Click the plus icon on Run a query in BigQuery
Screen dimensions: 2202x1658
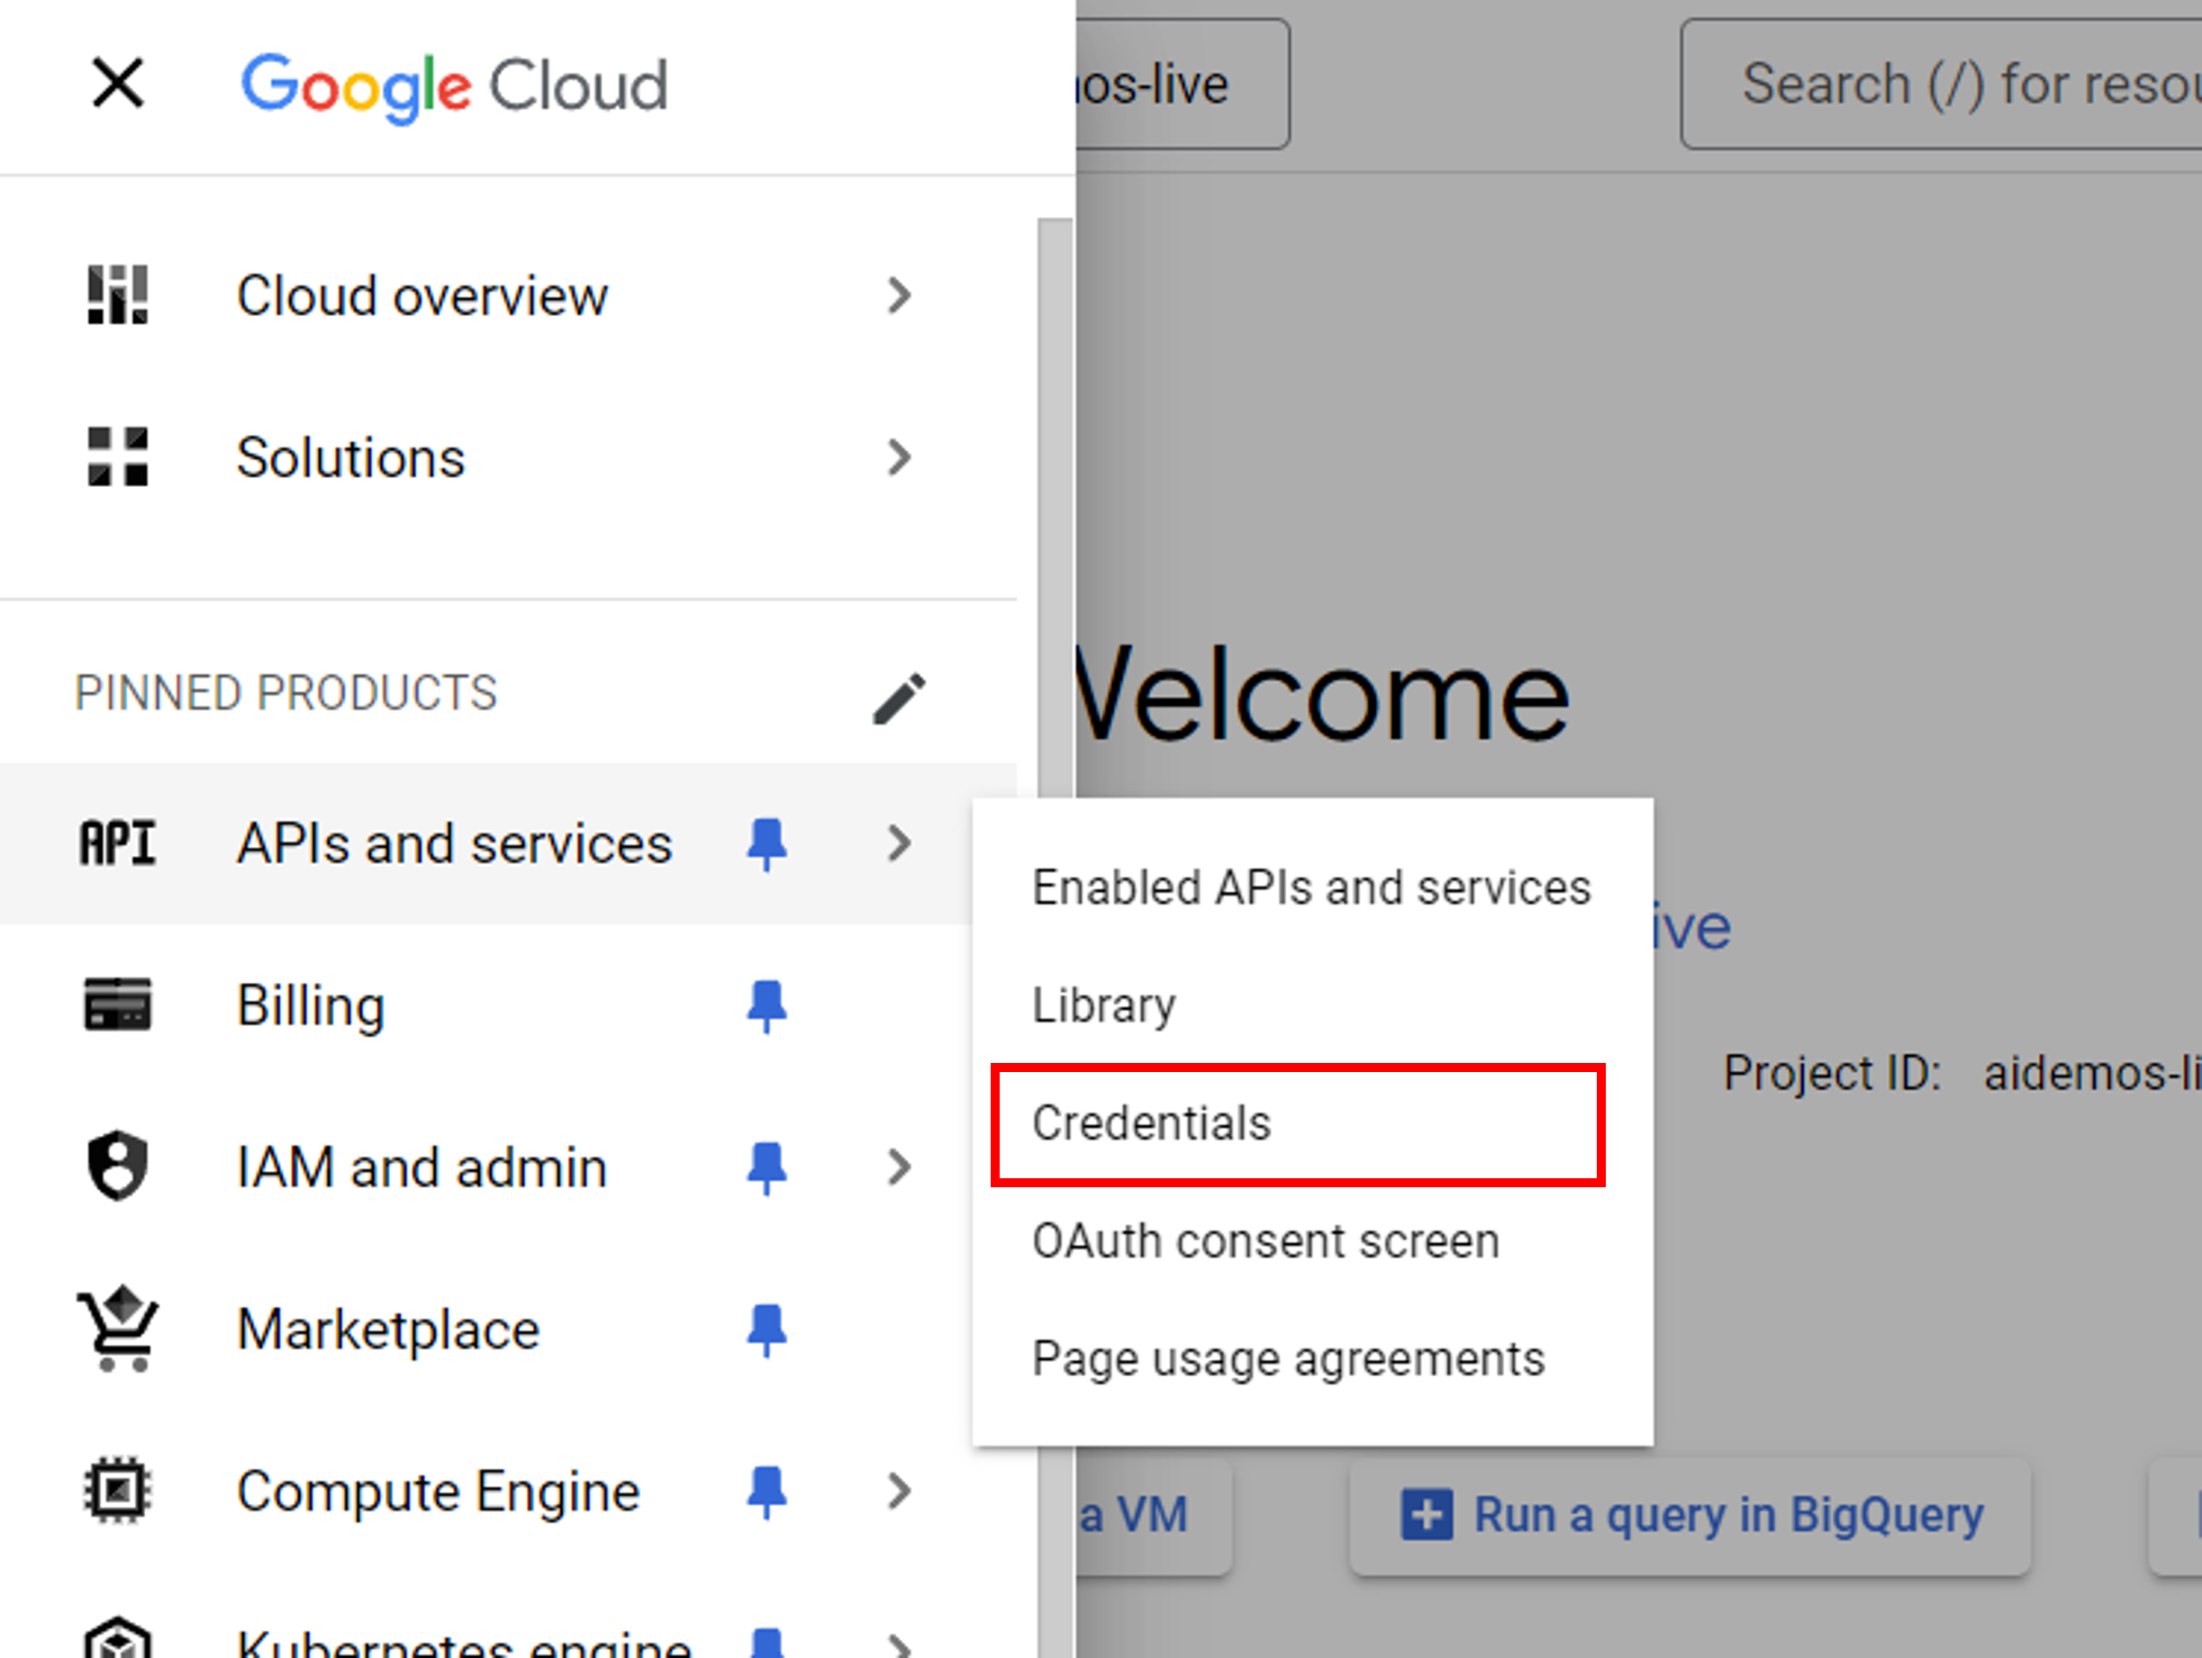click(1427, 1515)
